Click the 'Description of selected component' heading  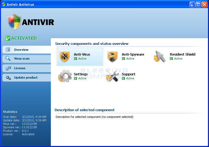coord(84,110)
